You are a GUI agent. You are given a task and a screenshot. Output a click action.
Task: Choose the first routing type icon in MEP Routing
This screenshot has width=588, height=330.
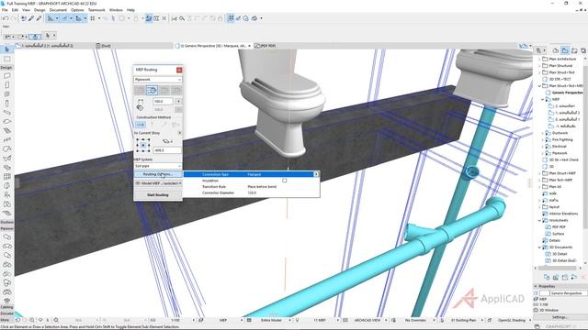point(140,90)
